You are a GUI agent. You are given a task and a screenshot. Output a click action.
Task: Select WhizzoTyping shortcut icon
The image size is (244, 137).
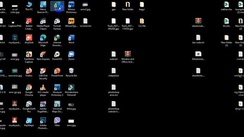[71, 23]
